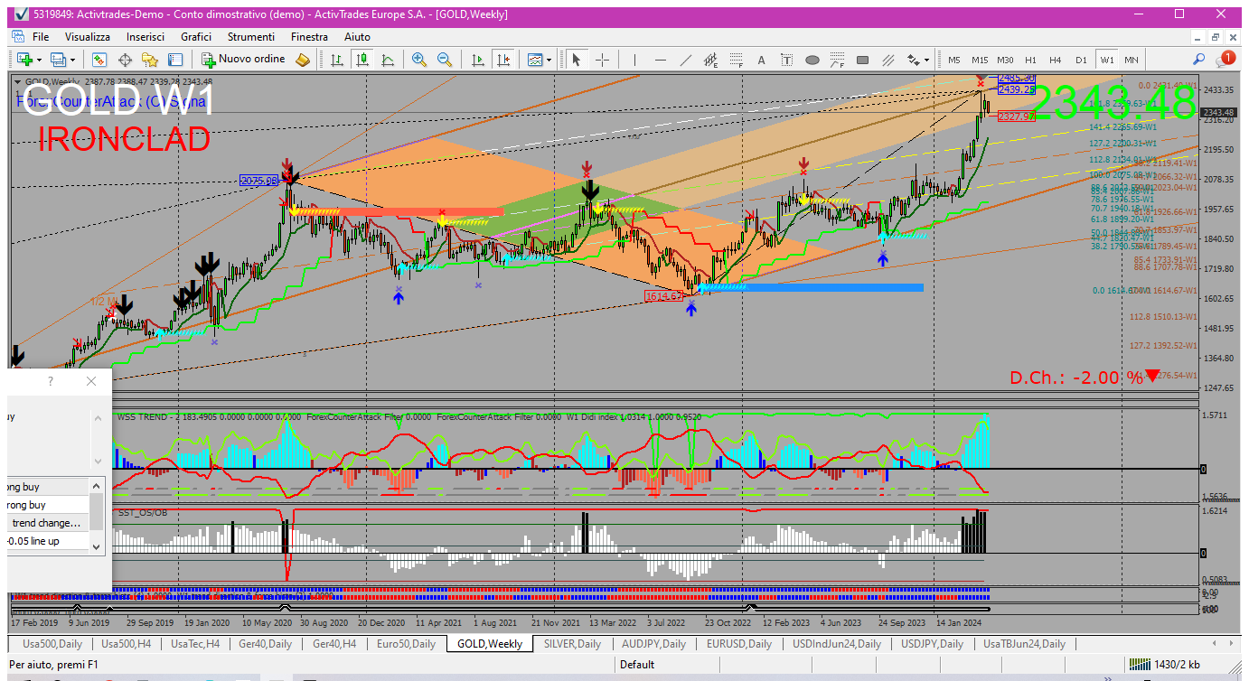The width and height of the screenshot is (1249, 681).
Task: Open the Inserisci menu
Action: point(146,37)
